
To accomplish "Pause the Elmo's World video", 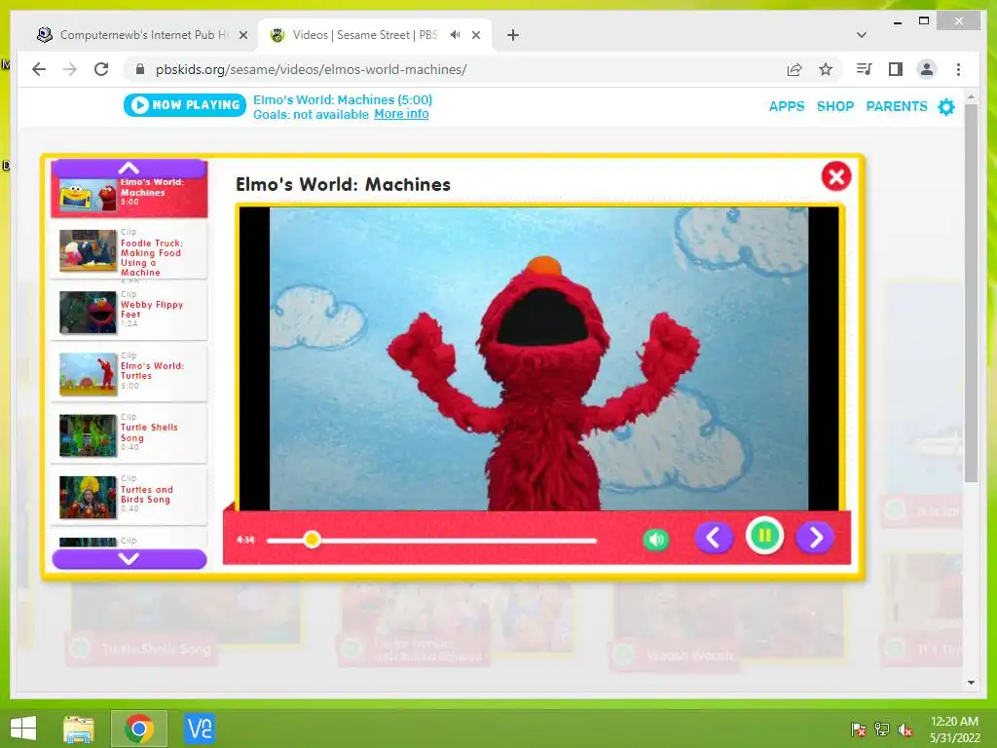I will (764, 537).
